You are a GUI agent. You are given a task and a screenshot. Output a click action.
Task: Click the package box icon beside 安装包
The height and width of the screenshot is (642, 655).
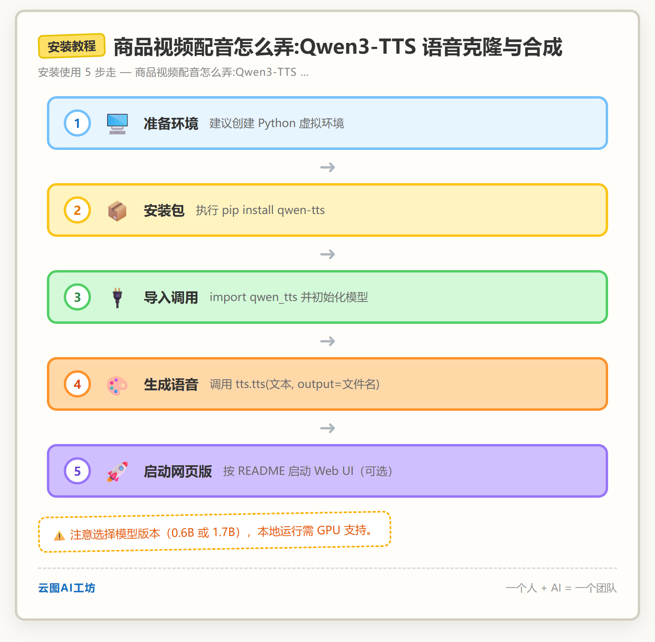tap(117, 210)
